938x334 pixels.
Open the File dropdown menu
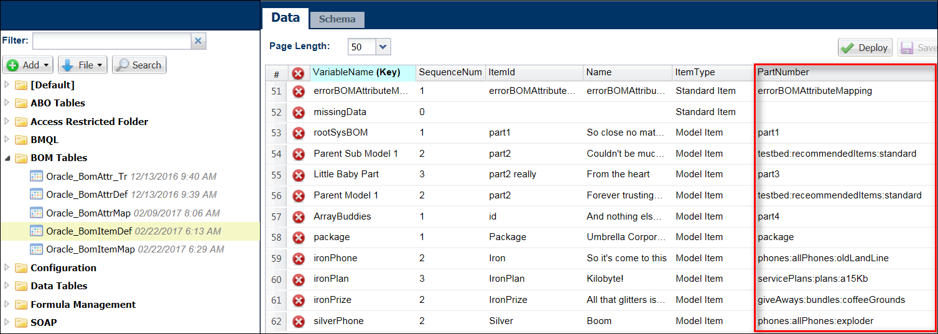point(83,65)
